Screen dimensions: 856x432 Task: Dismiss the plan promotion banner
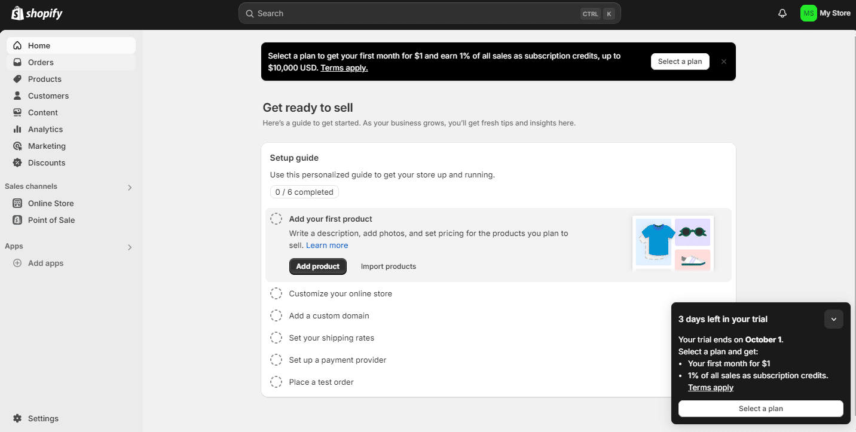point(723,62)
